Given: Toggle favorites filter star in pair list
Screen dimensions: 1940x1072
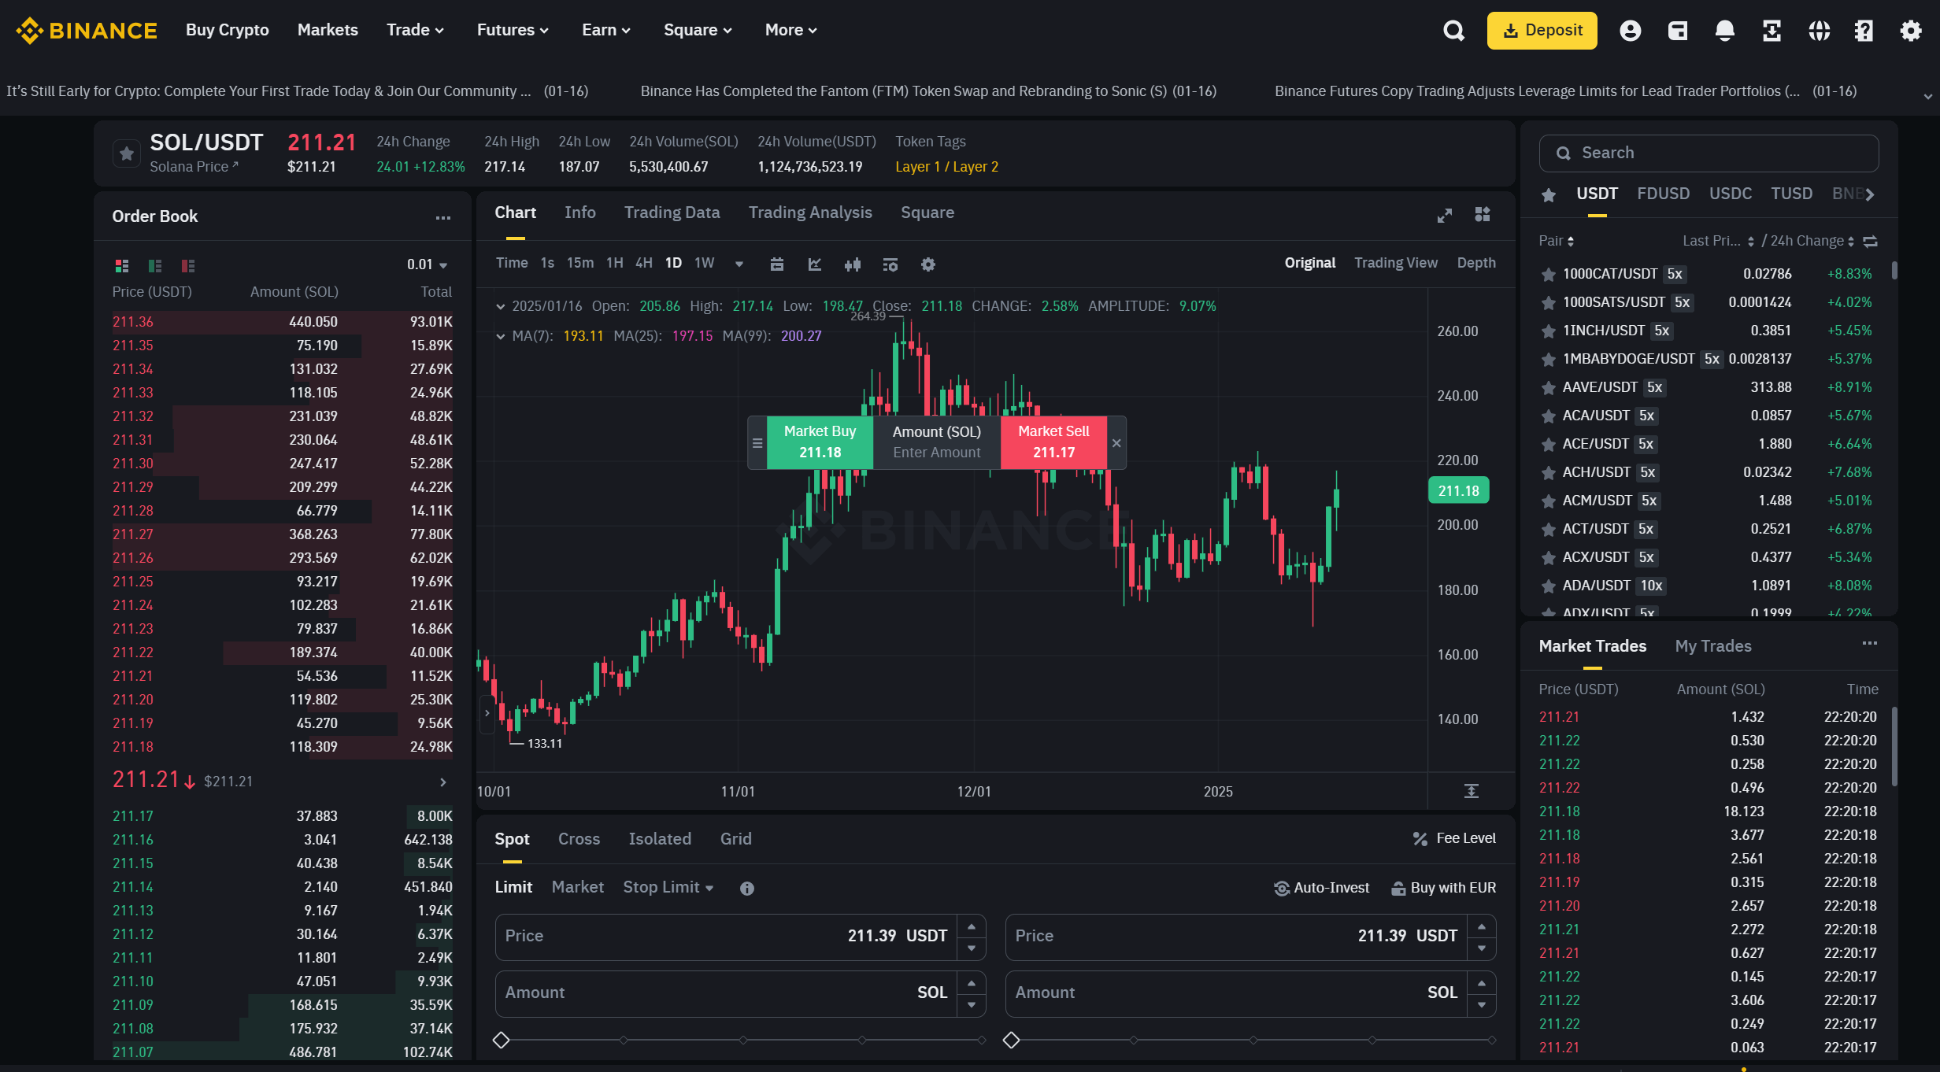Looking at the screenshot, I should [x=1548, y=194].
